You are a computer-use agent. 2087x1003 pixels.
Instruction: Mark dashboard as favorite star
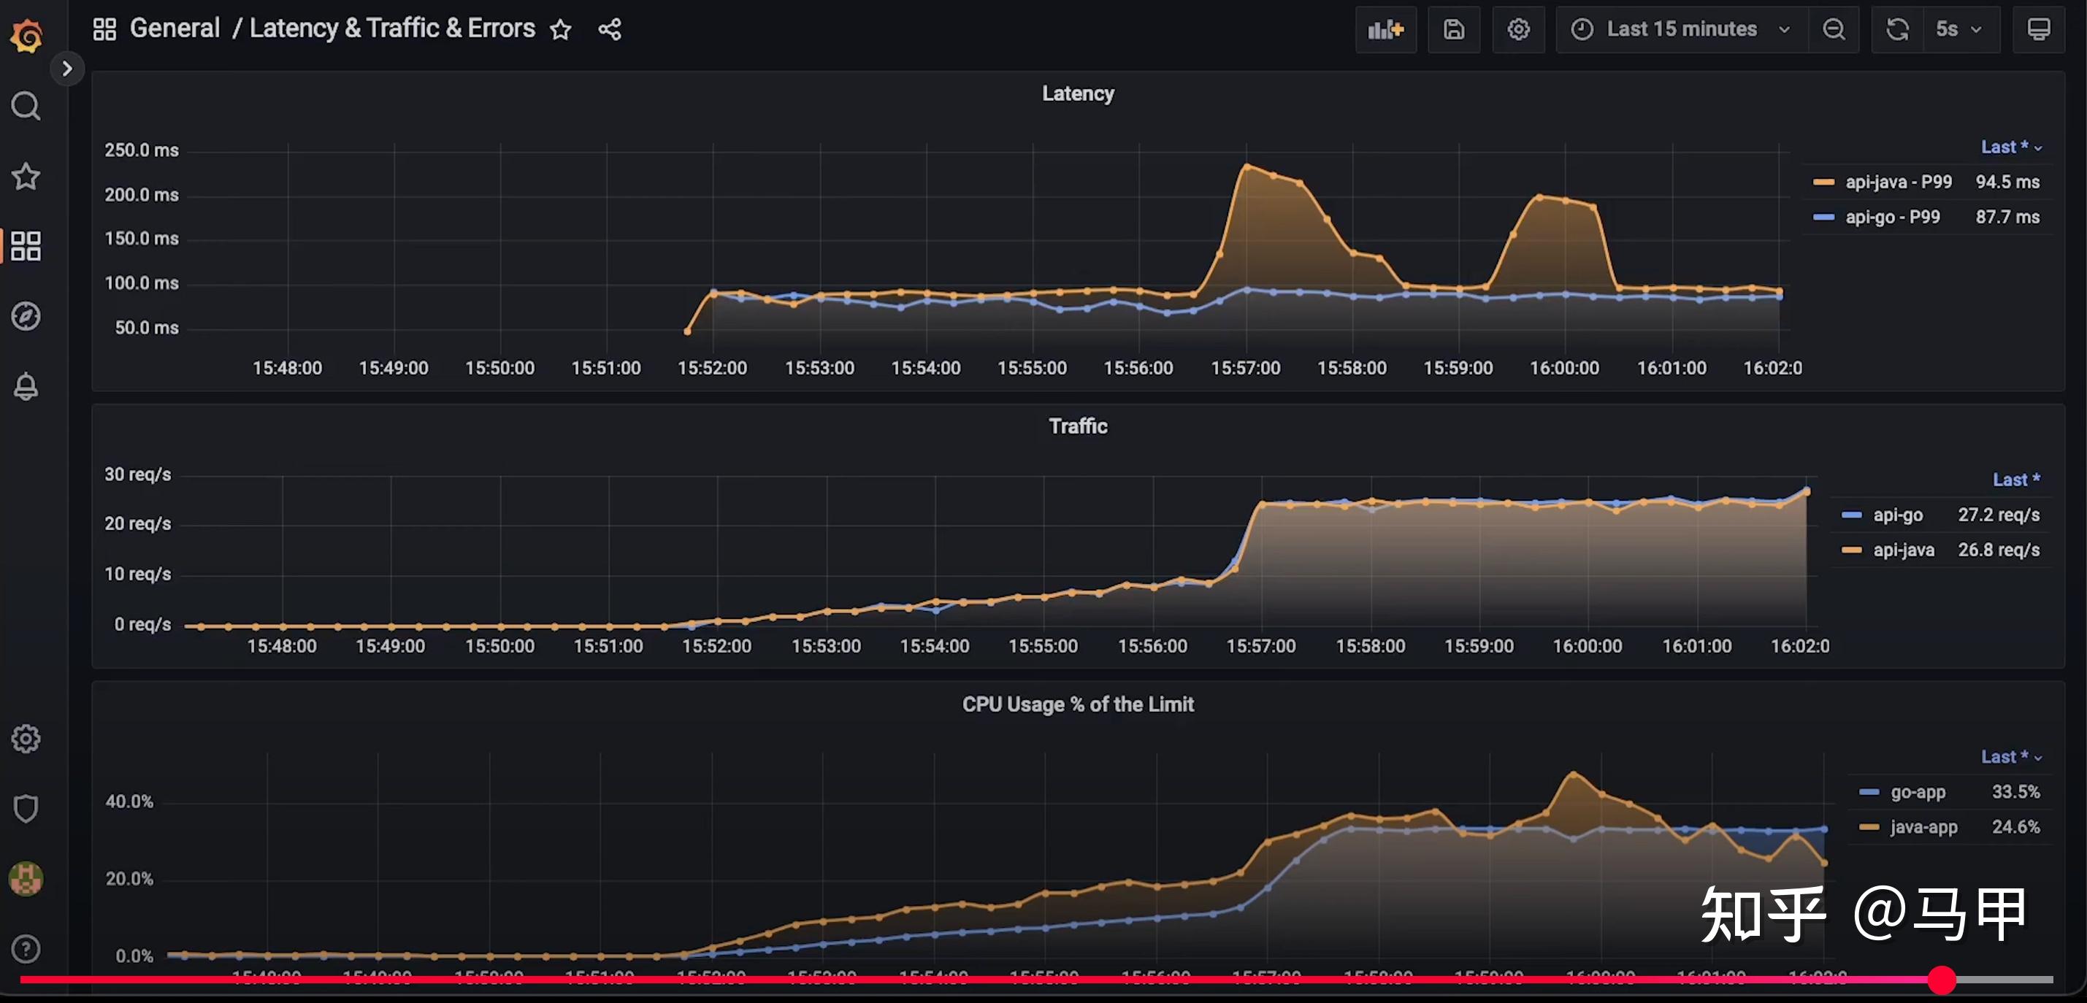coord(561,30)
